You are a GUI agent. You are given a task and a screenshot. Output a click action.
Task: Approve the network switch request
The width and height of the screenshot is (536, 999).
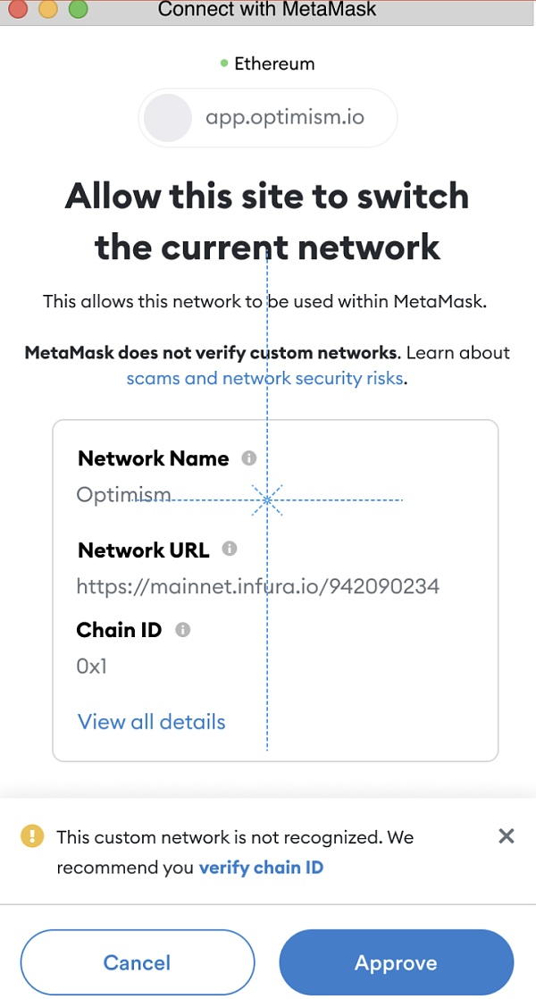click(396, 963)
